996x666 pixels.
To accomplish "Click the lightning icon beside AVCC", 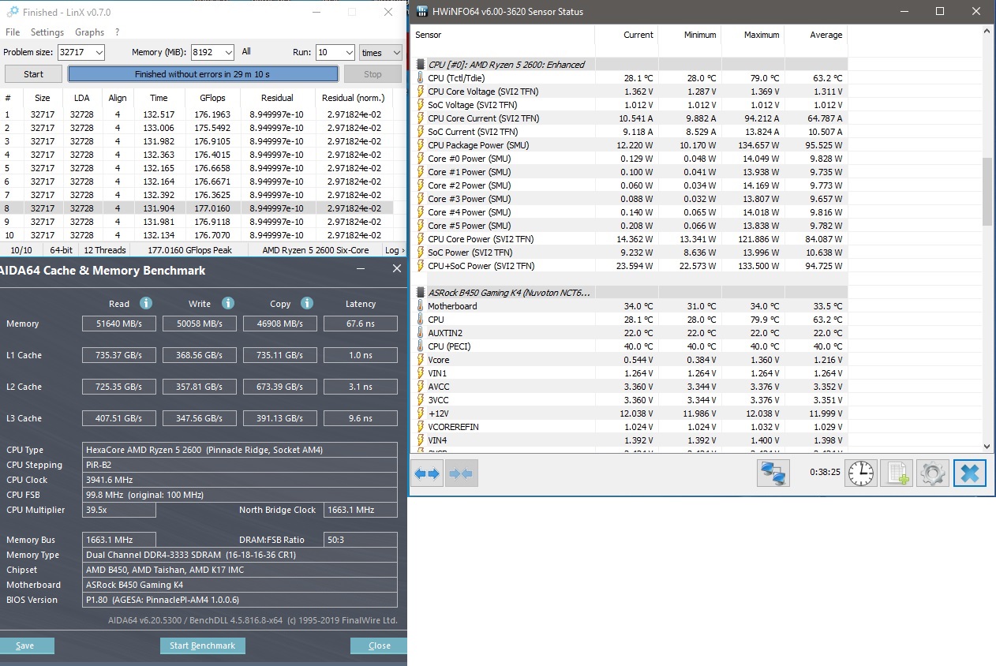I will pos(420,387).
